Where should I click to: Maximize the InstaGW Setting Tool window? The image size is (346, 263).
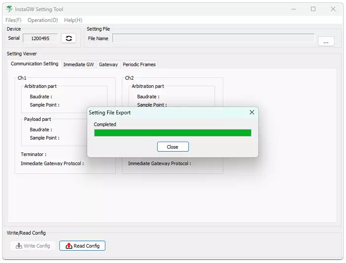click(313, 9)
